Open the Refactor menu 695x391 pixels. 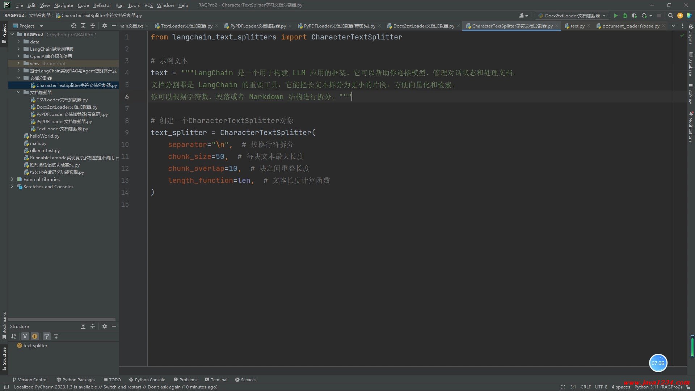[102, 5]
